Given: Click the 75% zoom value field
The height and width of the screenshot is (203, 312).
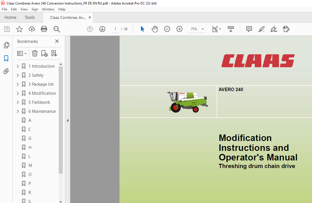Looking at the screenshot, I should (194, 29).
